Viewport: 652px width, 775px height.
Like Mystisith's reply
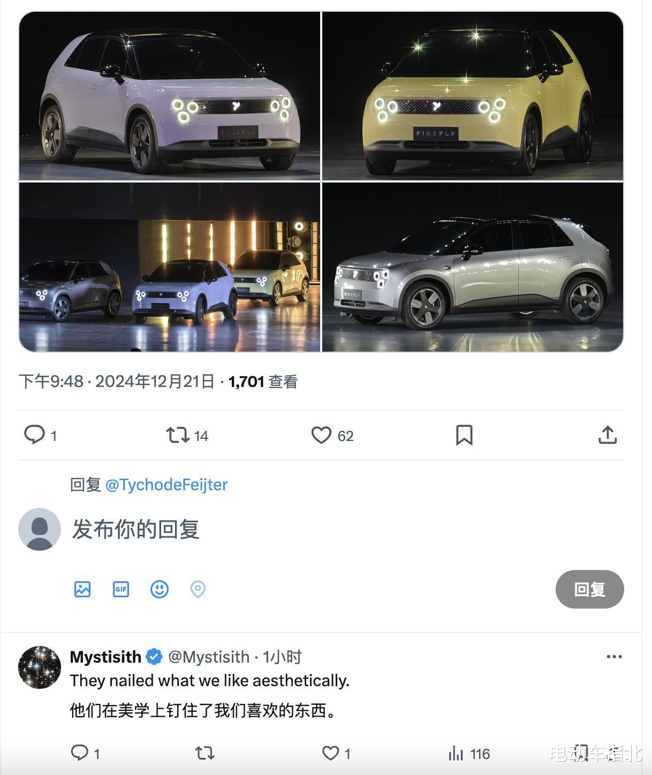point(330,753)
